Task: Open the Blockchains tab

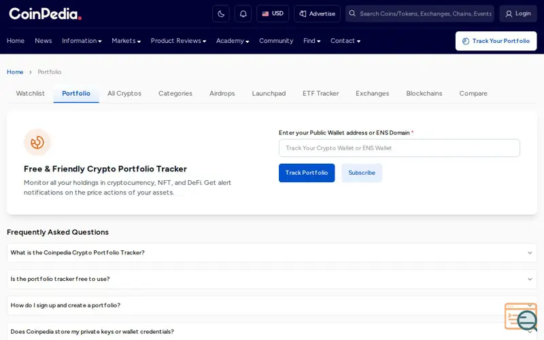Action: click(424, 94)
